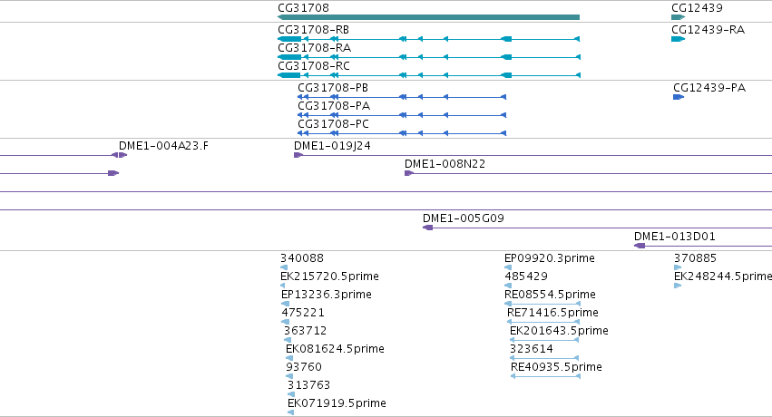The height and width of the screenshot is (417, 772).
Task: Select the RE40935.5prime EST feature line
Action: coord(545,376)
